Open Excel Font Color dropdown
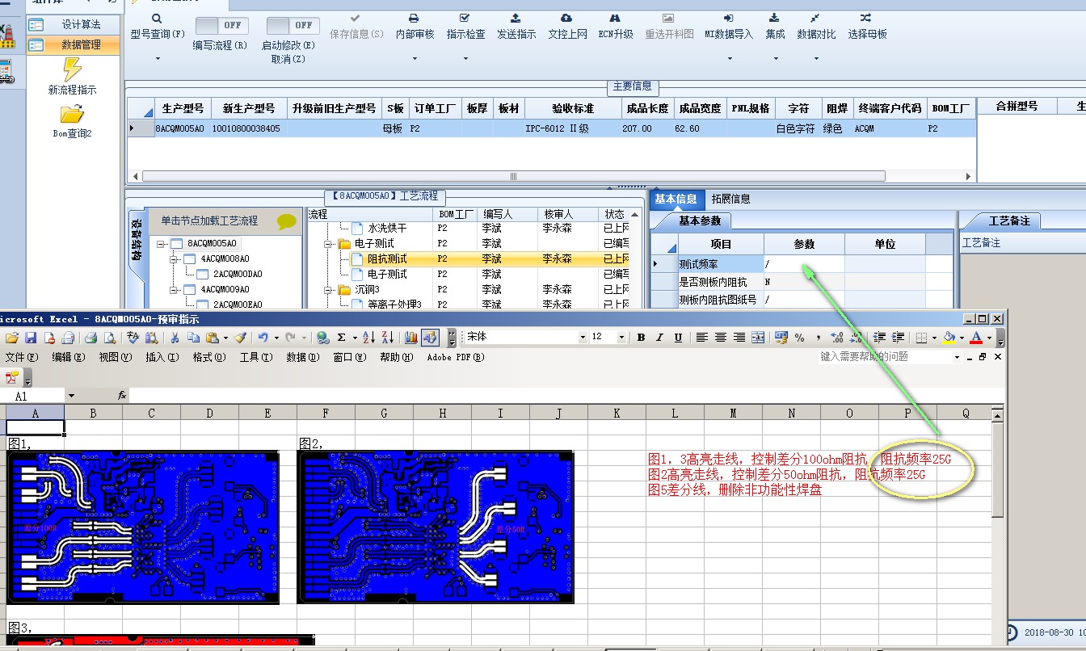This screenshot has width=1086, height=651. 989,338
